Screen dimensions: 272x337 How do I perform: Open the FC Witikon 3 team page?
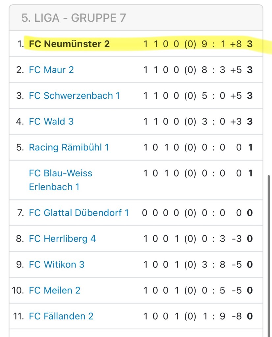tap(57, 264)
